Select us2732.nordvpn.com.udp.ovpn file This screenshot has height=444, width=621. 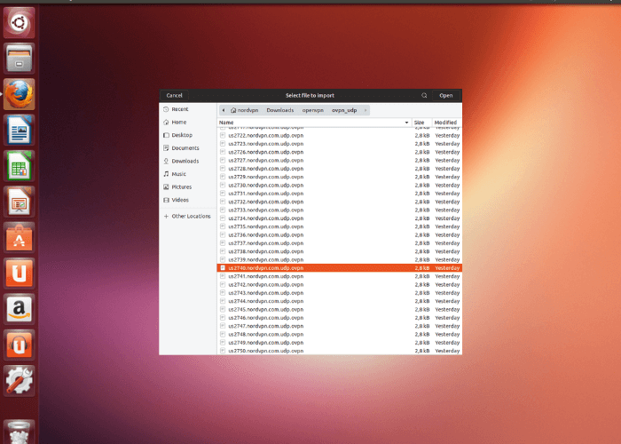340,202
